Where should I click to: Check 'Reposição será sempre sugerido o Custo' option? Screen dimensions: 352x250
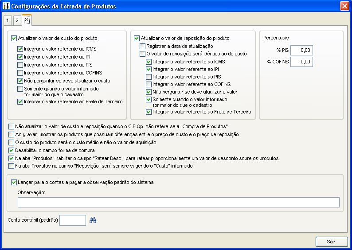[11, 166]
